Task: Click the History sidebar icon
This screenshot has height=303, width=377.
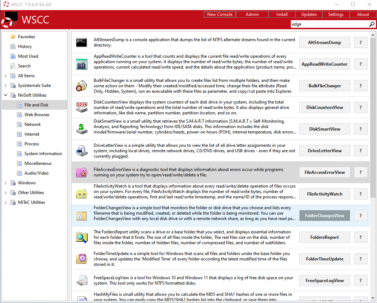Action: tap(13, 47)
